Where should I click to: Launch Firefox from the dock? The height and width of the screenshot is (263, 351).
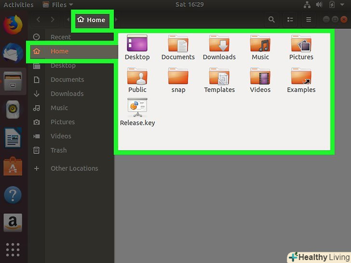pyautogui.click(x=13, y=25)
